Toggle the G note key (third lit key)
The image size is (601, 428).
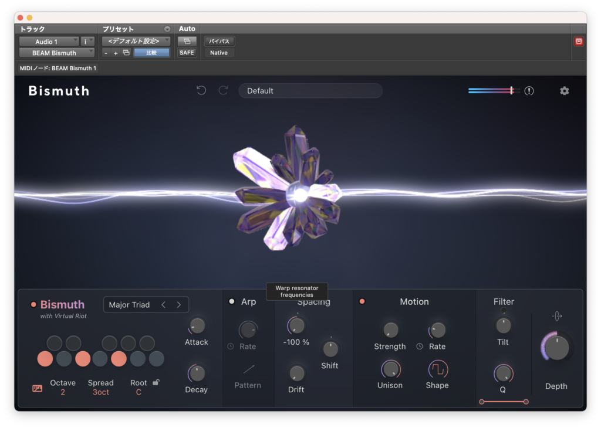coord(119,359)
